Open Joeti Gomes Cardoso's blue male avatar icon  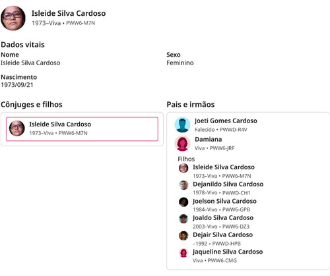click(182, 124)
